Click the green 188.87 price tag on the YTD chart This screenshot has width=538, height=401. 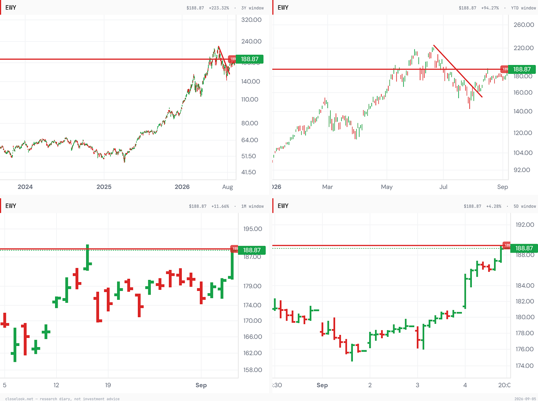(x=522, y=69)
